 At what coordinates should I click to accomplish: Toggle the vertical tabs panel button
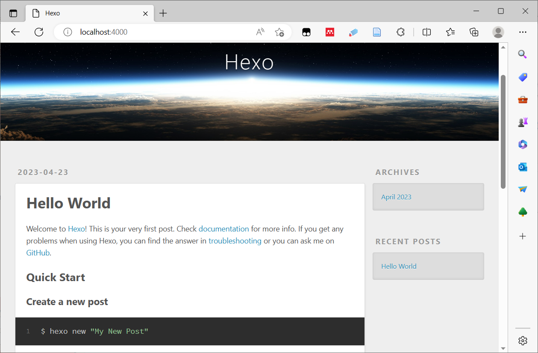[x=13, y=13]
